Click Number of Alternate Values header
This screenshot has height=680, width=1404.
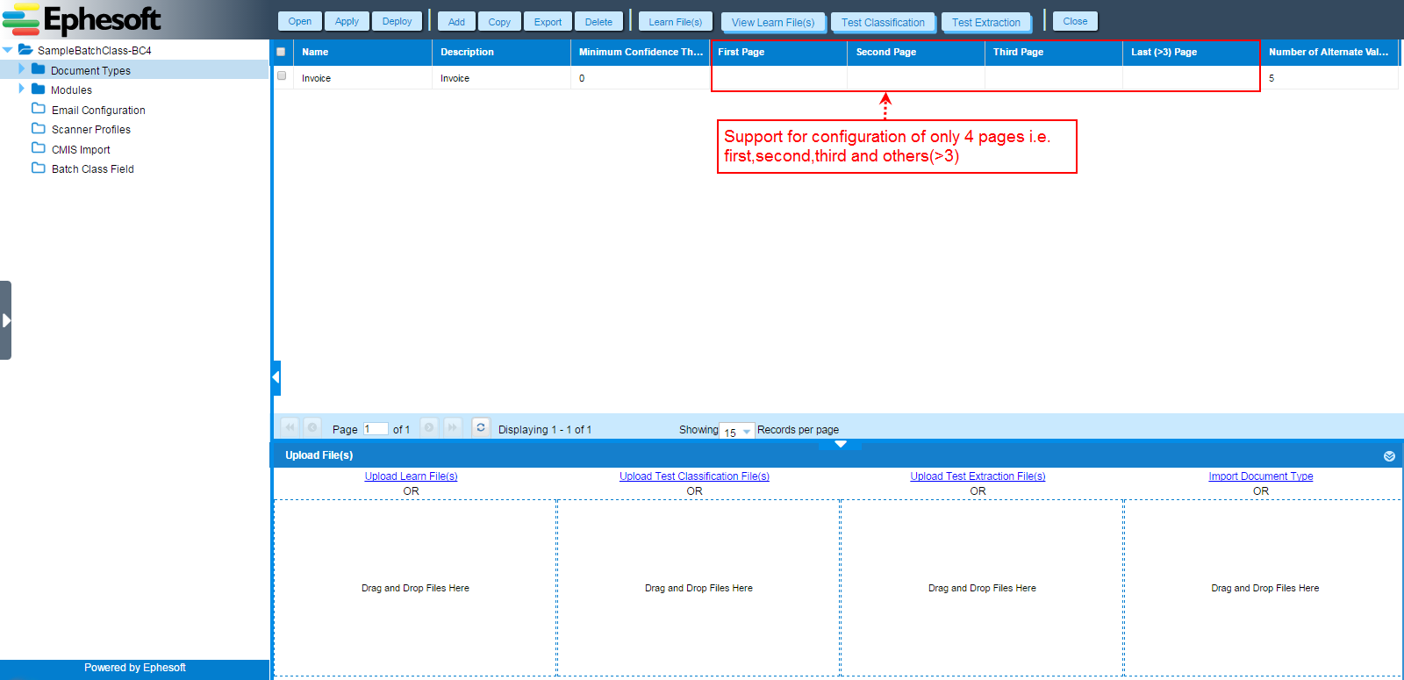click(x=1329, y=52)
